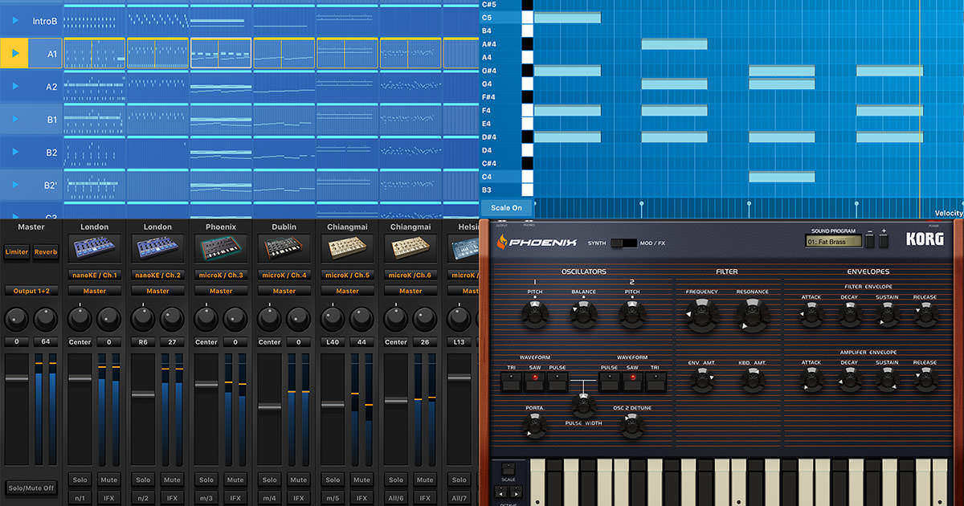964x506 pixels.
Task: Open the Chiangmai gadget icon above microK Ch.5
Action: pyautogui.click(x=347, y=248)
